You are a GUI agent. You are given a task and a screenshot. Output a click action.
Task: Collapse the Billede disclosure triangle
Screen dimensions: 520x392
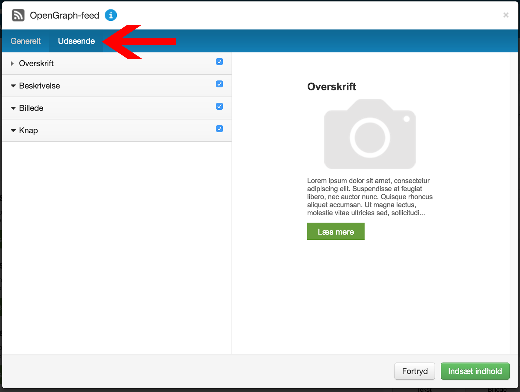tap(13, 108)
